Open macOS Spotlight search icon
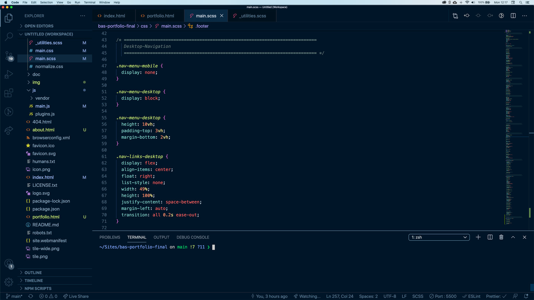Image resolution: width=534 pixels, height=300 pixels. [x=521, y=2]
